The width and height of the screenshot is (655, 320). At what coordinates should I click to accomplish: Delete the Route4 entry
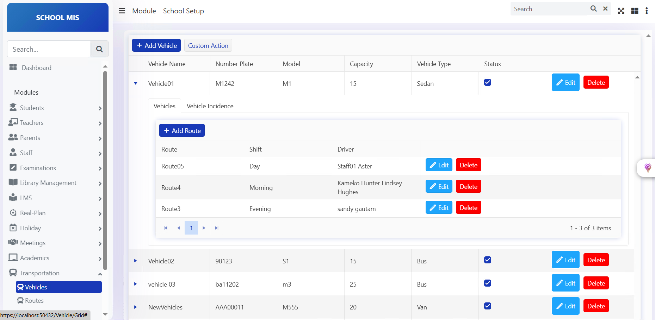pyautogui.click(x=468, y=187)
